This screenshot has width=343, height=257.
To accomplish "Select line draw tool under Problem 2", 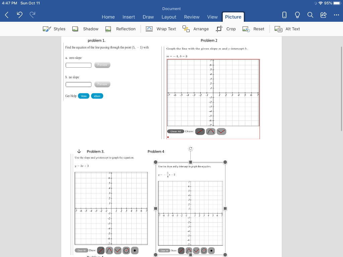I will 200,132.
